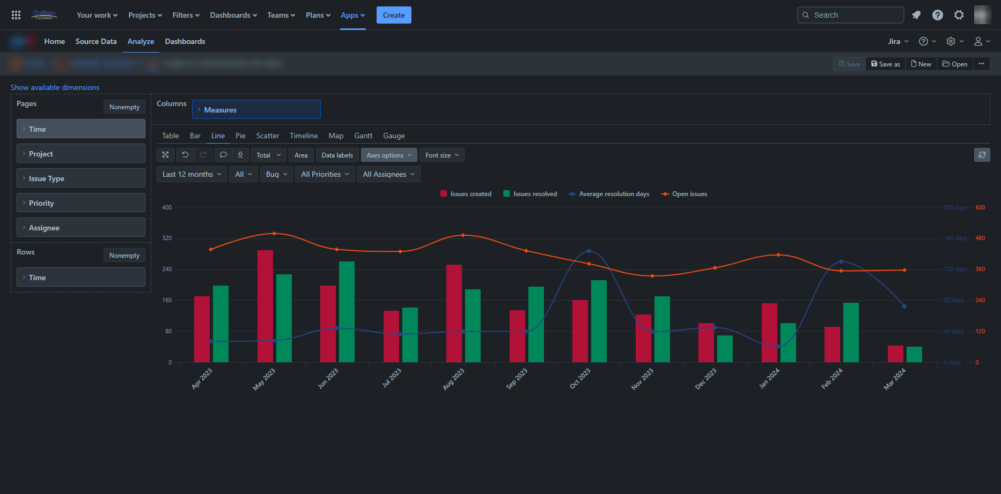Switch to Scatter chart tab

coord(268,136)
